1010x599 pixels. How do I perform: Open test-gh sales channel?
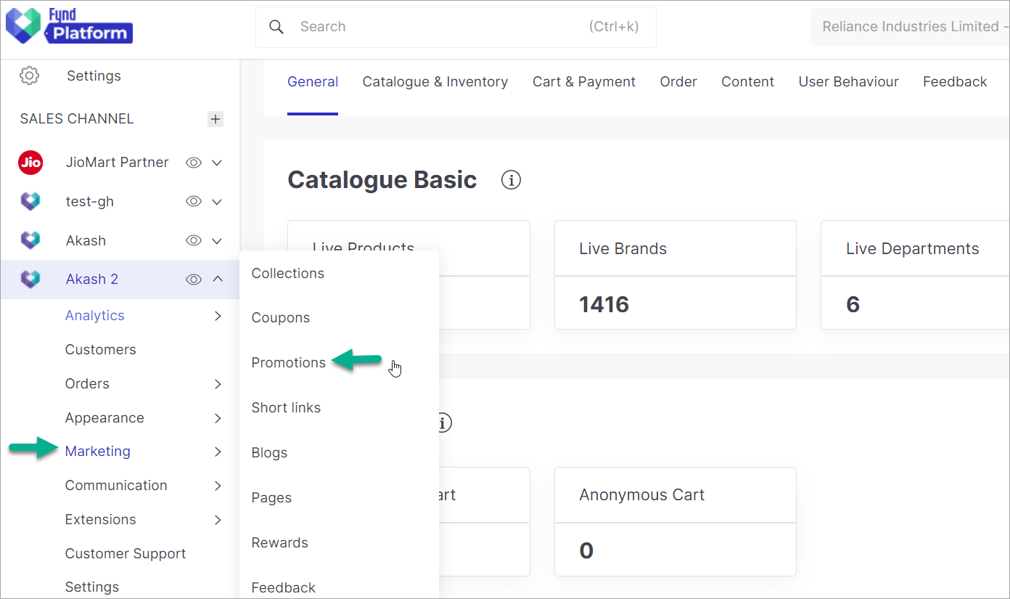[90, 202]
